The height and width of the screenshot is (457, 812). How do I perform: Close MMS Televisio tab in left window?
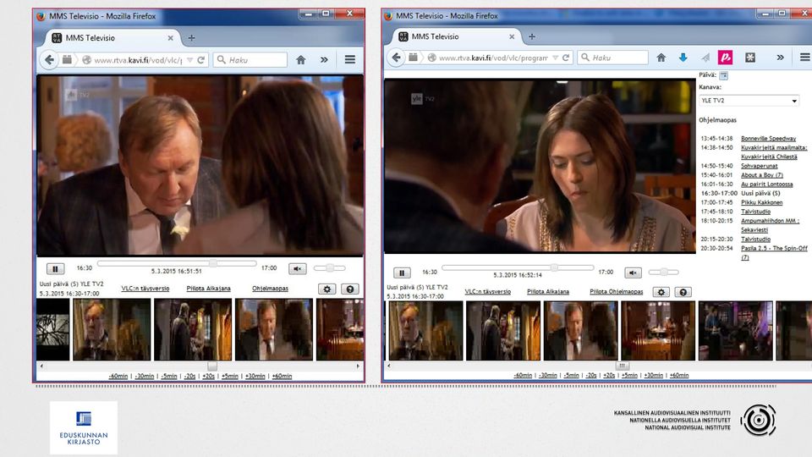170,38
